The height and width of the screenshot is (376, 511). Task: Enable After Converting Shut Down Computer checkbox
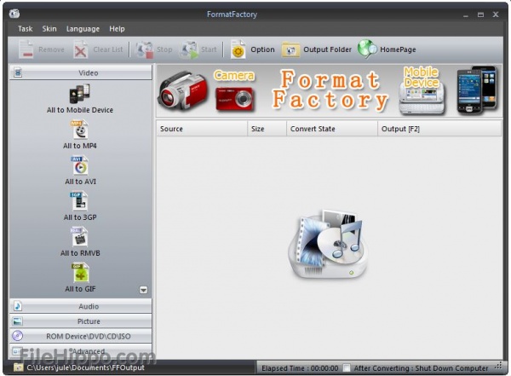(347, 368)
